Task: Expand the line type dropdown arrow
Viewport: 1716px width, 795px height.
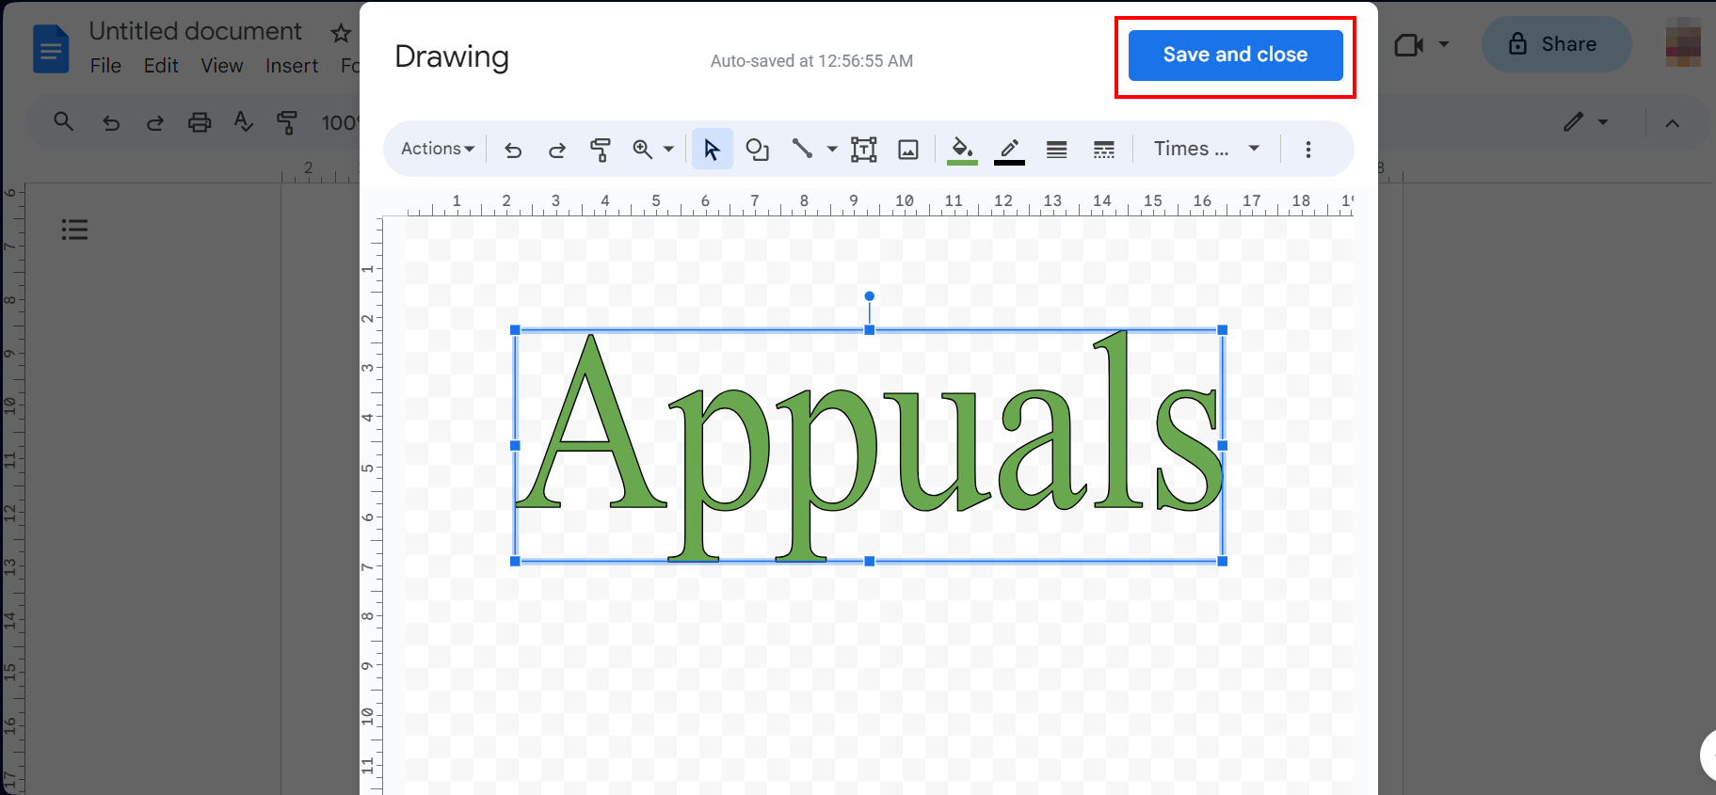Action: point(832,150)
